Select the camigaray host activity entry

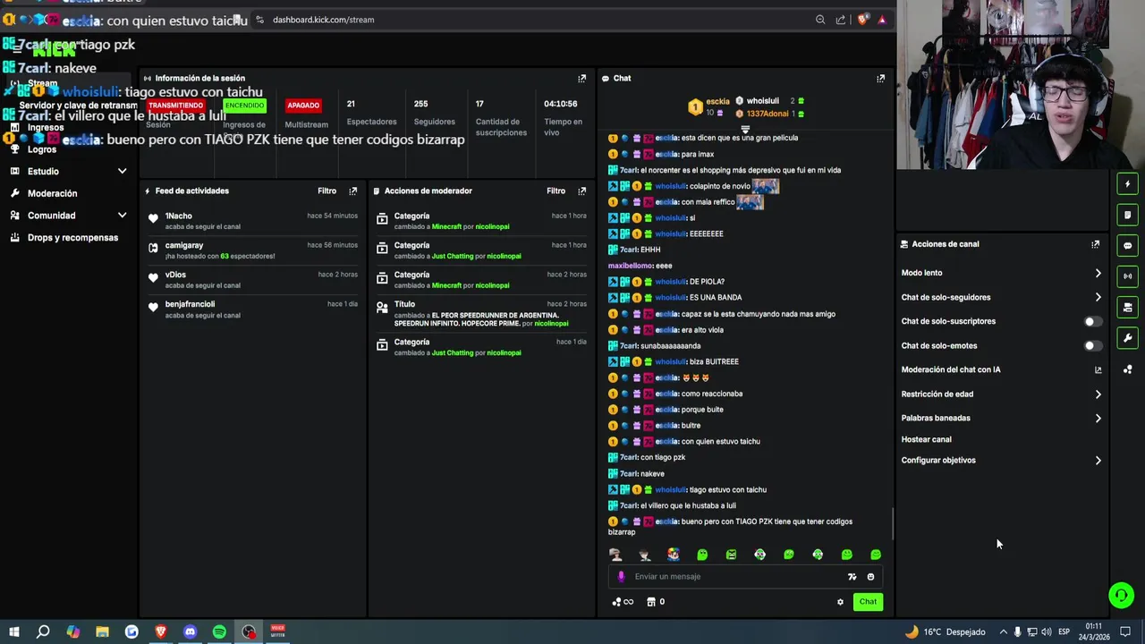coord(254,250)
